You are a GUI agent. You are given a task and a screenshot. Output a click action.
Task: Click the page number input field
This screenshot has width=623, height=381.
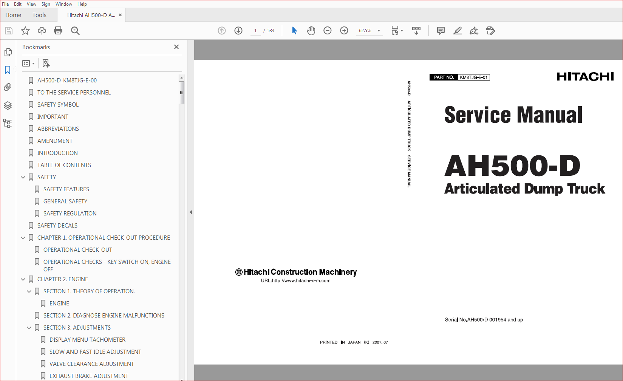point(256,31)
